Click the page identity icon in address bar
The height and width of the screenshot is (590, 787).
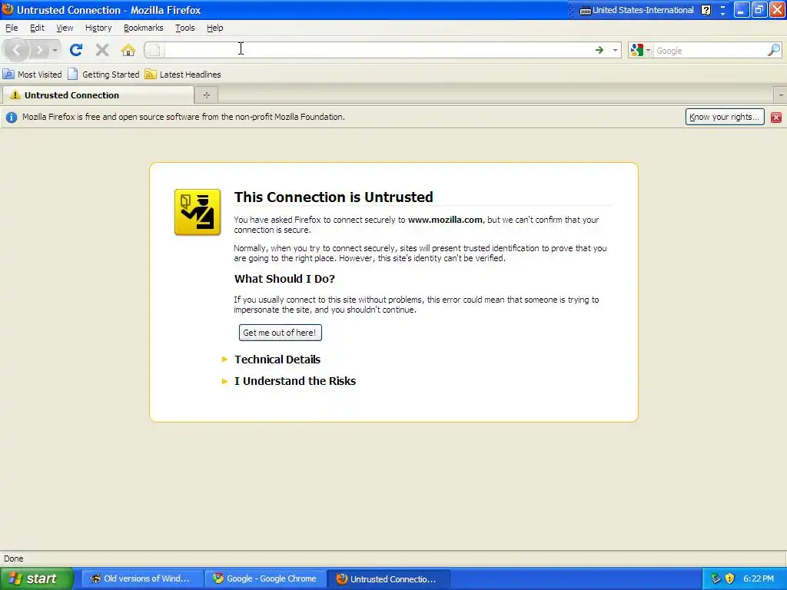tap(154, 50)
